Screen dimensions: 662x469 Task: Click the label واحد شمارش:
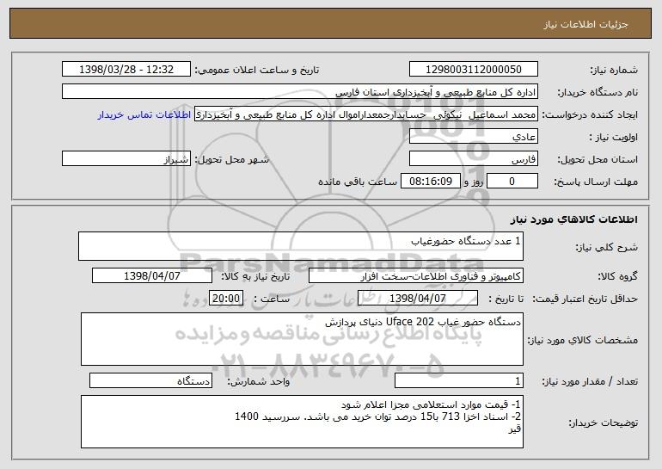coord(259,381)
